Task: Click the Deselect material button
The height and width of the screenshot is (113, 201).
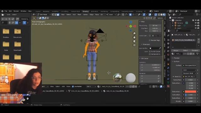Action: [195, 51]
